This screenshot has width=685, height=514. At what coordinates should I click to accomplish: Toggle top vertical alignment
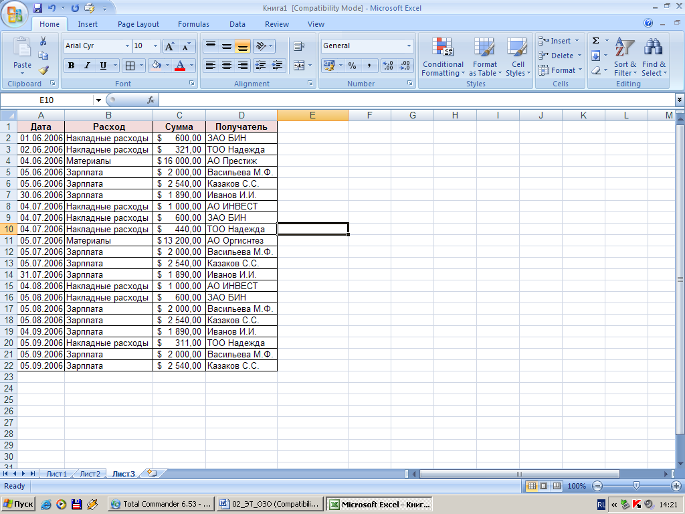point(211,46)
